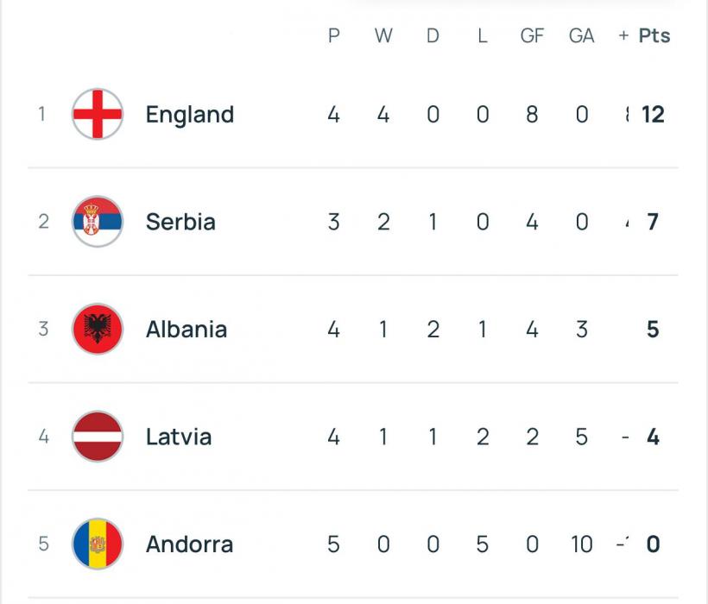This screenshot has width=708, height=604.
Task: Sort by the GF column header
Action: pyautogui.click(x=532, y=35)
